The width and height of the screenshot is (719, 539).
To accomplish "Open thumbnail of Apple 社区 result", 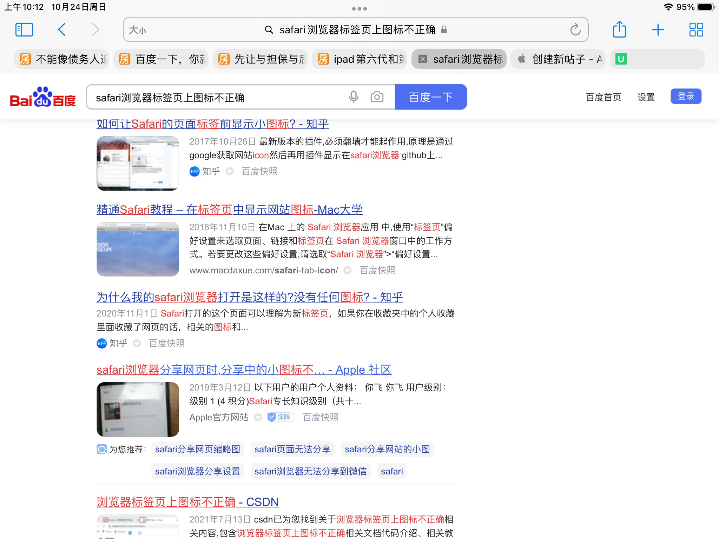I will (138, 409).
